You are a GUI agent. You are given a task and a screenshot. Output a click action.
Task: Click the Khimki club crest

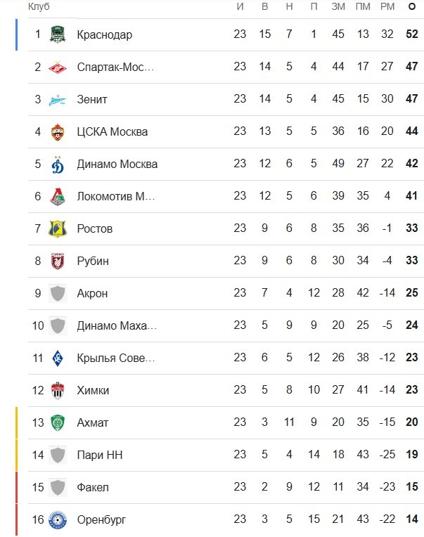(58, 391)
